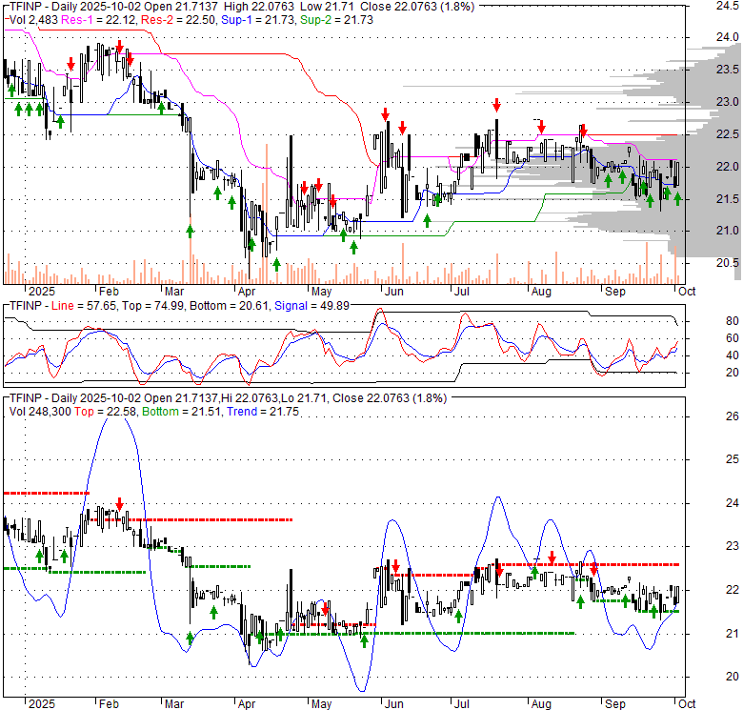Click the 23.5 price axis label
The width and height of the screenshot is (743, 710).
(728, 70)
